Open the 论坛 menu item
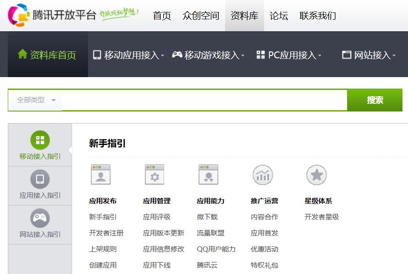This screenshot has height=274, width=408. [x=278, y=16]
